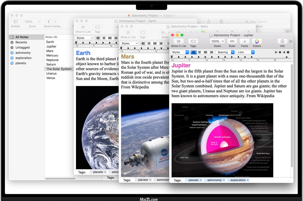Click the Jupiter diagram image

[222, 140]
